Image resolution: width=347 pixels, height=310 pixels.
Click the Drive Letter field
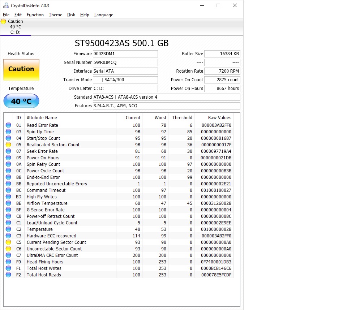tap(125, 88)
